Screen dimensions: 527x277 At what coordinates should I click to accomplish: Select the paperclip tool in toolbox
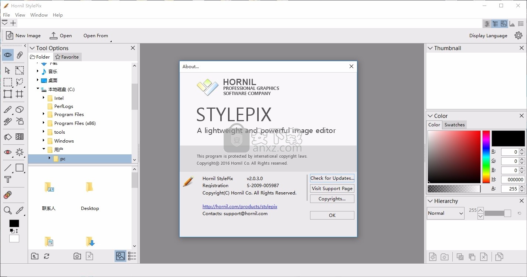pos(20,55)
